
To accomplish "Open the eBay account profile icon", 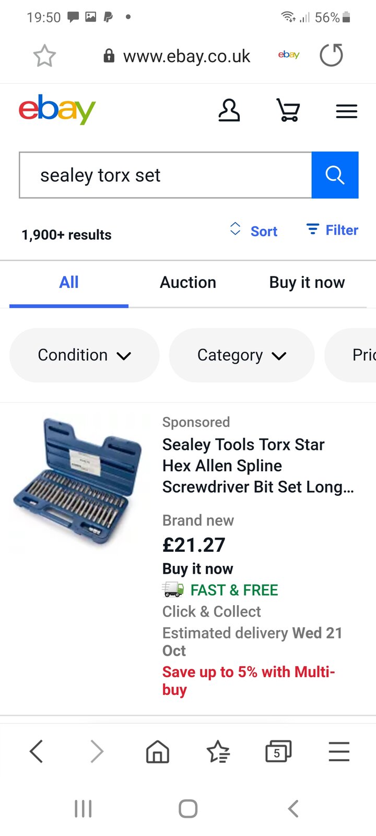I will pos(229,111).
